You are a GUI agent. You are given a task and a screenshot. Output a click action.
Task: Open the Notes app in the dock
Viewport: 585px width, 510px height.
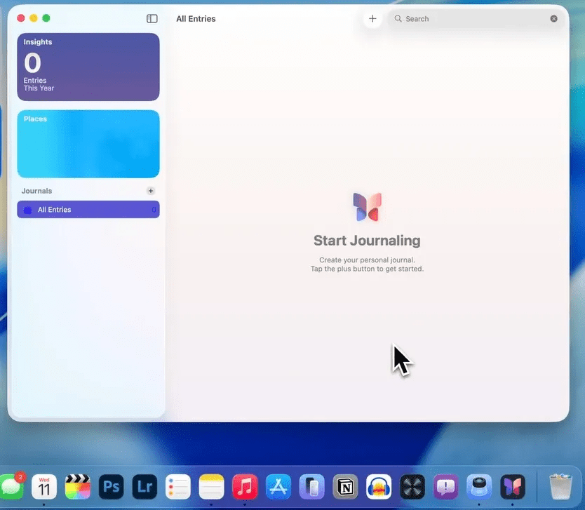211,486
